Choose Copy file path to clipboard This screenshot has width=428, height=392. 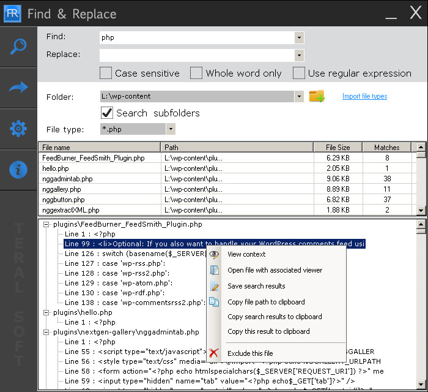(x=265, y=302)
